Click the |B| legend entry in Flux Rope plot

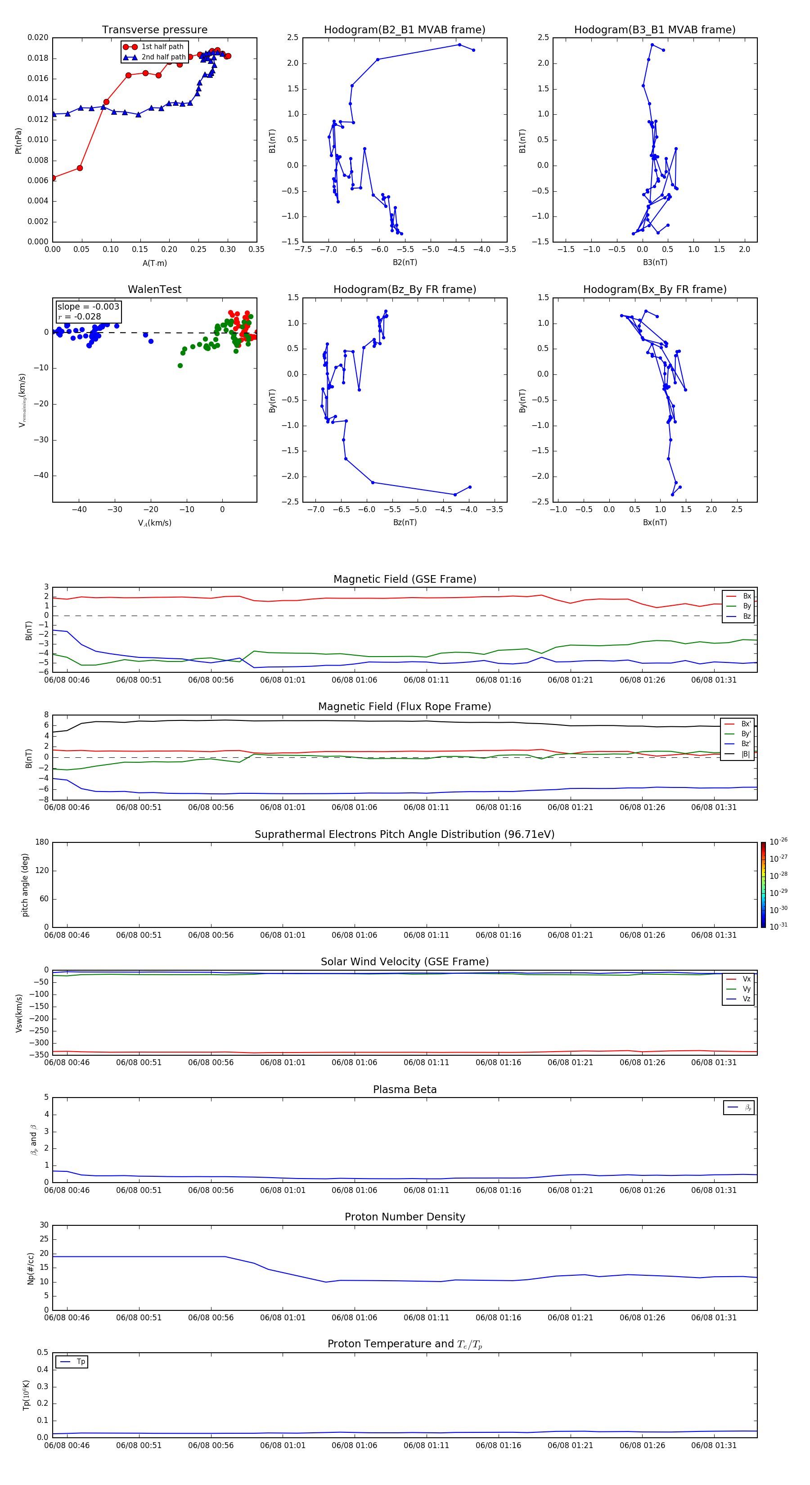click(738, 754)
